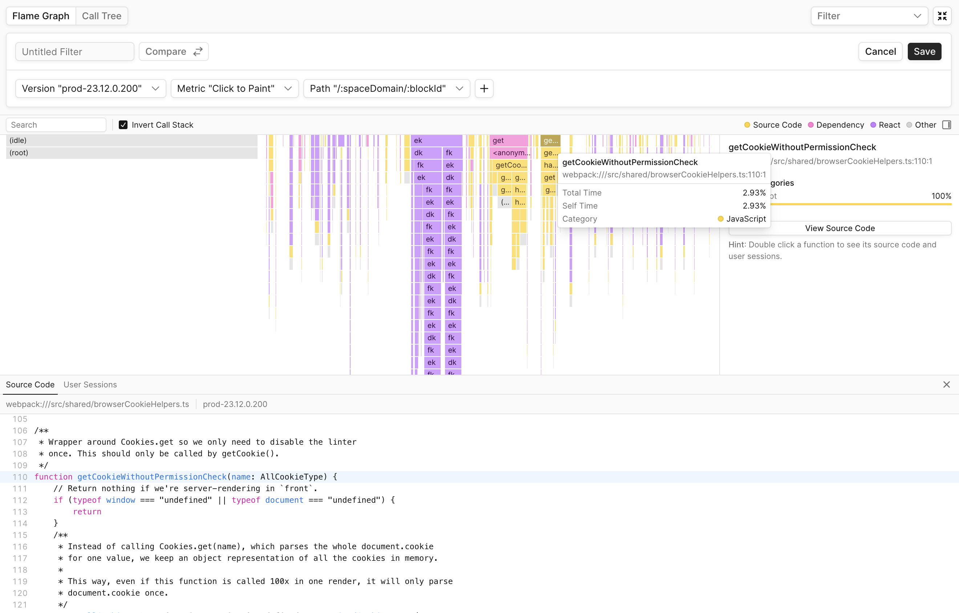Open the Filter dropdown

[x=869, y=16]
